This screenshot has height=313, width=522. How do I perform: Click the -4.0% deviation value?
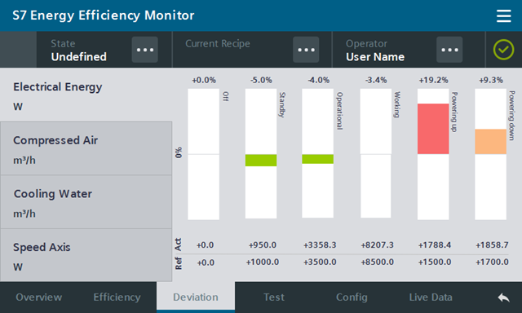coord(318,80)
